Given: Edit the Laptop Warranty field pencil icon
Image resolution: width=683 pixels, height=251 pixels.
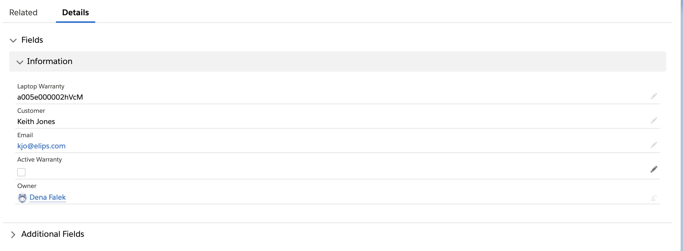Looking at the screenshot, I should pyautogui.click(x=653, y=96).
